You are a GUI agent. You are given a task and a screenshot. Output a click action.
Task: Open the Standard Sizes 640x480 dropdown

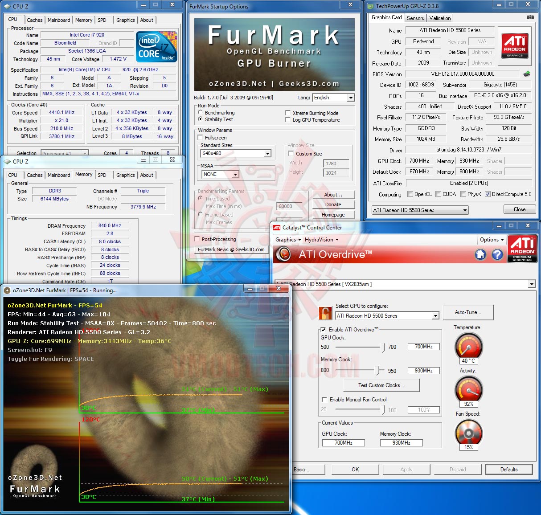236,153
